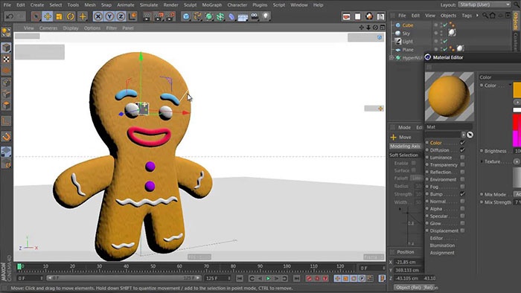
Task: Click Render to Picture Viewer icon
Action: [159, 16]
